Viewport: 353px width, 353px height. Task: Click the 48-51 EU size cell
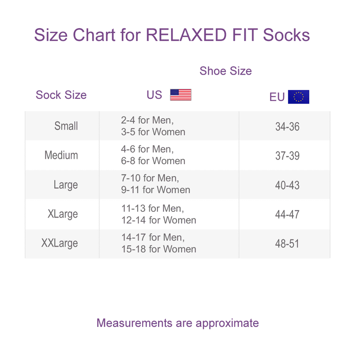(x=287, y=244)
